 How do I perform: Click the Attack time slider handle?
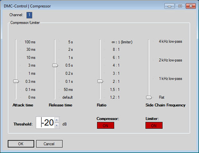pyautogui.click(x=16, y=81)
